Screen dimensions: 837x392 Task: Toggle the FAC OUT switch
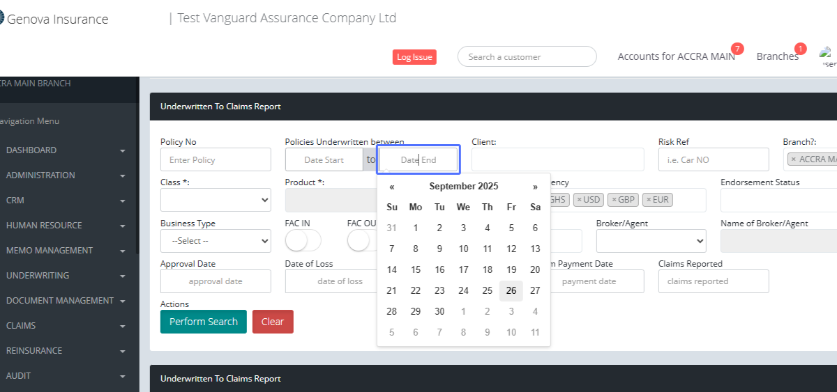click(363, 241)
